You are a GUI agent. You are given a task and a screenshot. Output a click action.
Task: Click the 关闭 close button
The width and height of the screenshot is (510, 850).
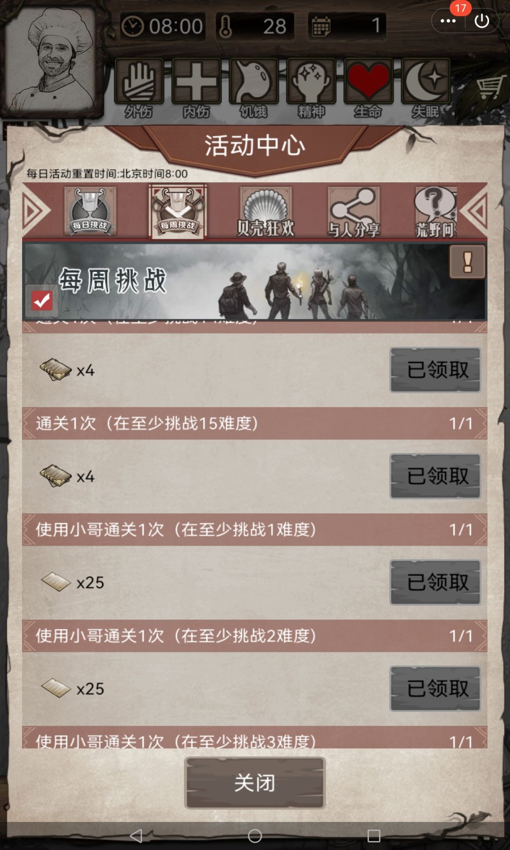[255, 782]
